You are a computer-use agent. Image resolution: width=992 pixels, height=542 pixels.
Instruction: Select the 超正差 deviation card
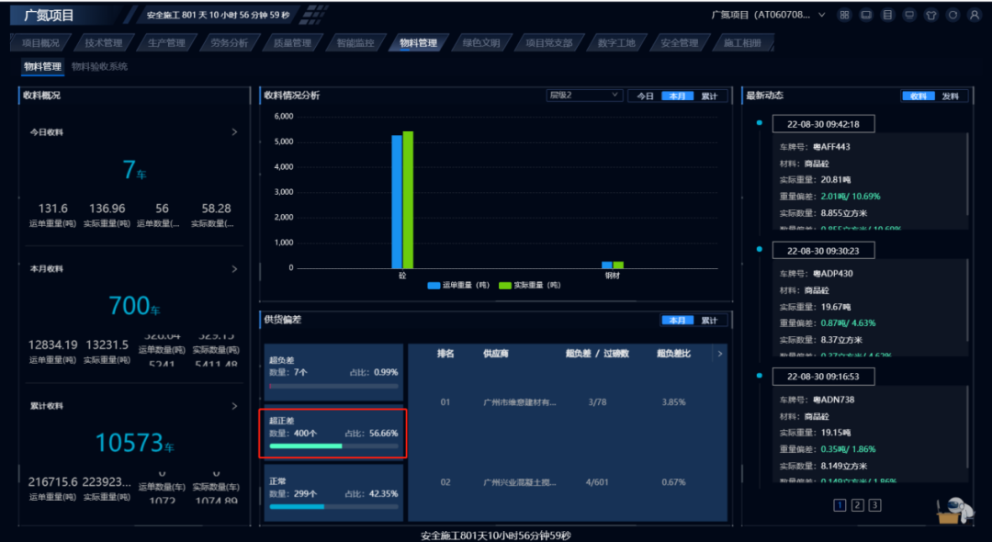click(x=334, y=433)
